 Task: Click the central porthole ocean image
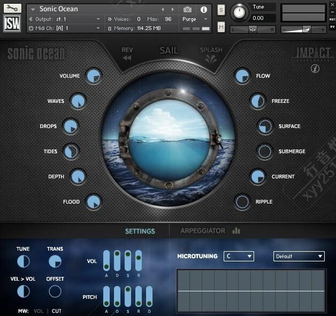169,139
